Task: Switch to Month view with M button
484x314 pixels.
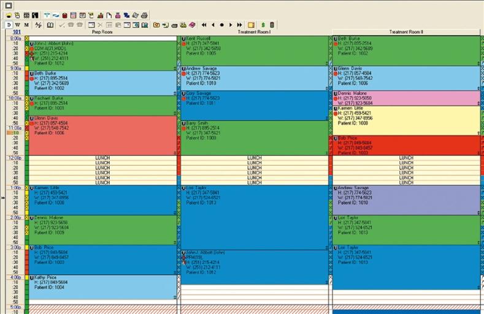Action: (x=26, y=24)
